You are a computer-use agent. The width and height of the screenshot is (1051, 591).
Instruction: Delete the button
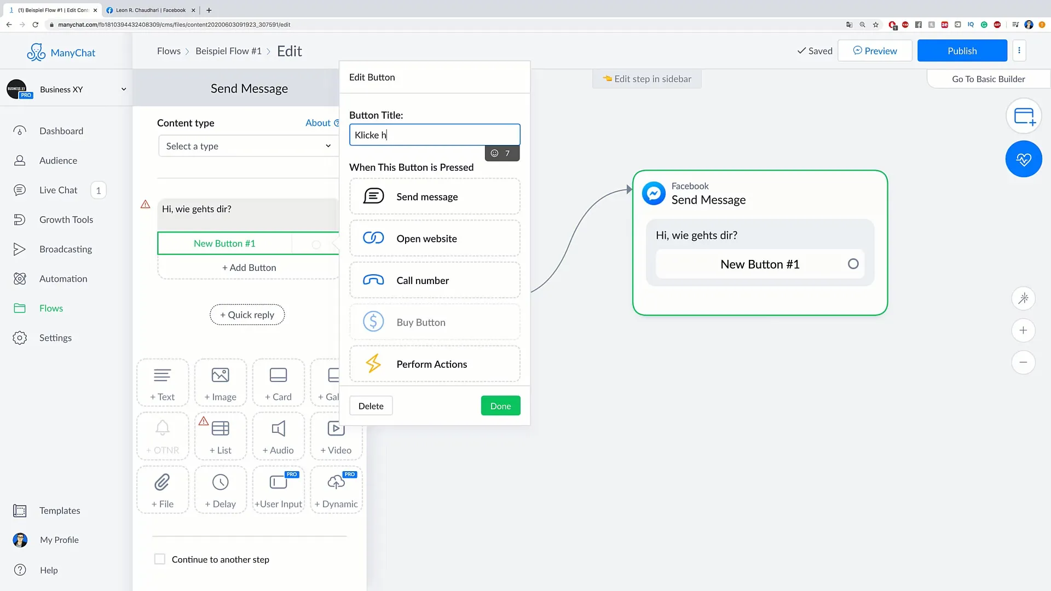(x=371, y=406)
